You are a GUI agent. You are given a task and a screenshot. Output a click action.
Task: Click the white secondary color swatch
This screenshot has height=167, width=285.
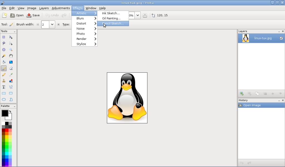[10, 117]
